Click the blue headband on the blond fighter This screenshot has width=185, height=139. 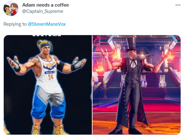45,45
